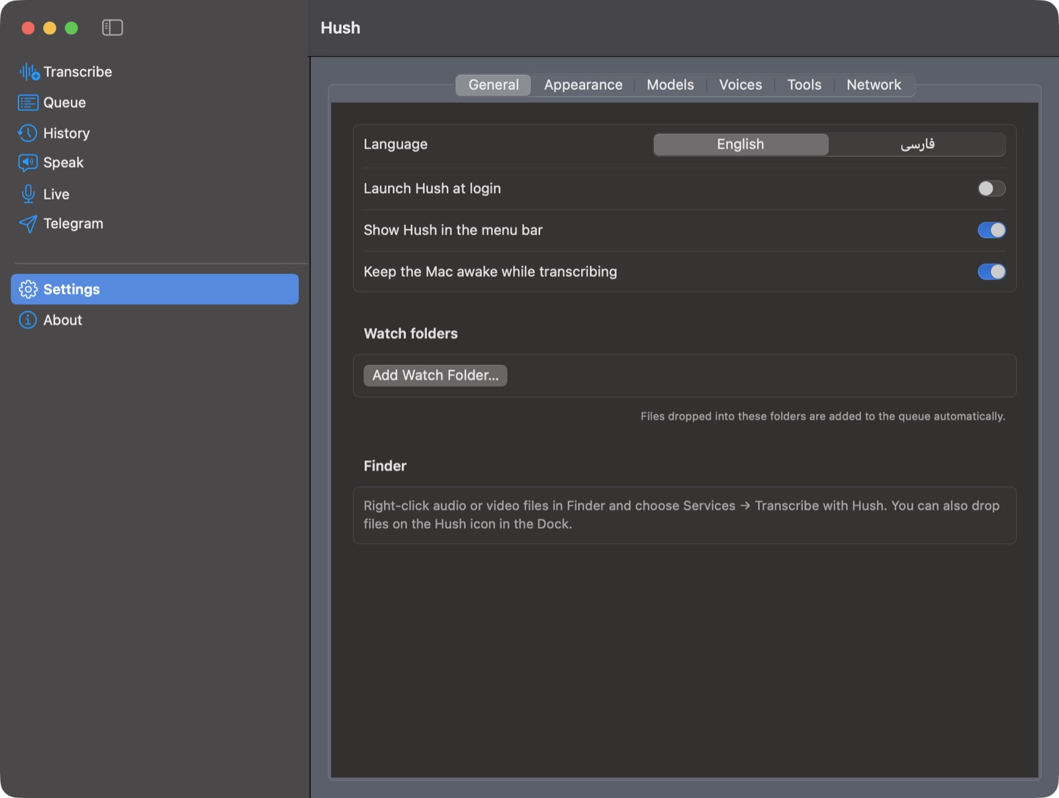Switch to the Appearance tab

coord(583,85)
